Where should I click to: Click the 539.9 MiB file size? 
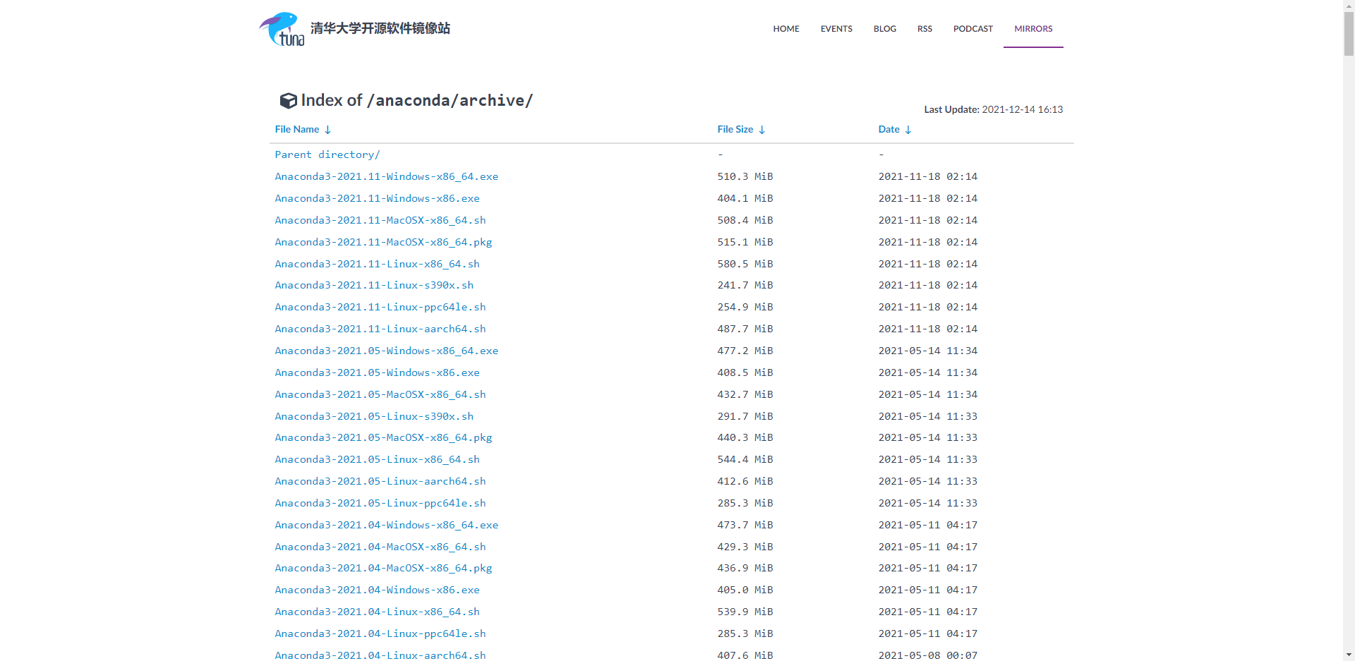pos(745,612)
